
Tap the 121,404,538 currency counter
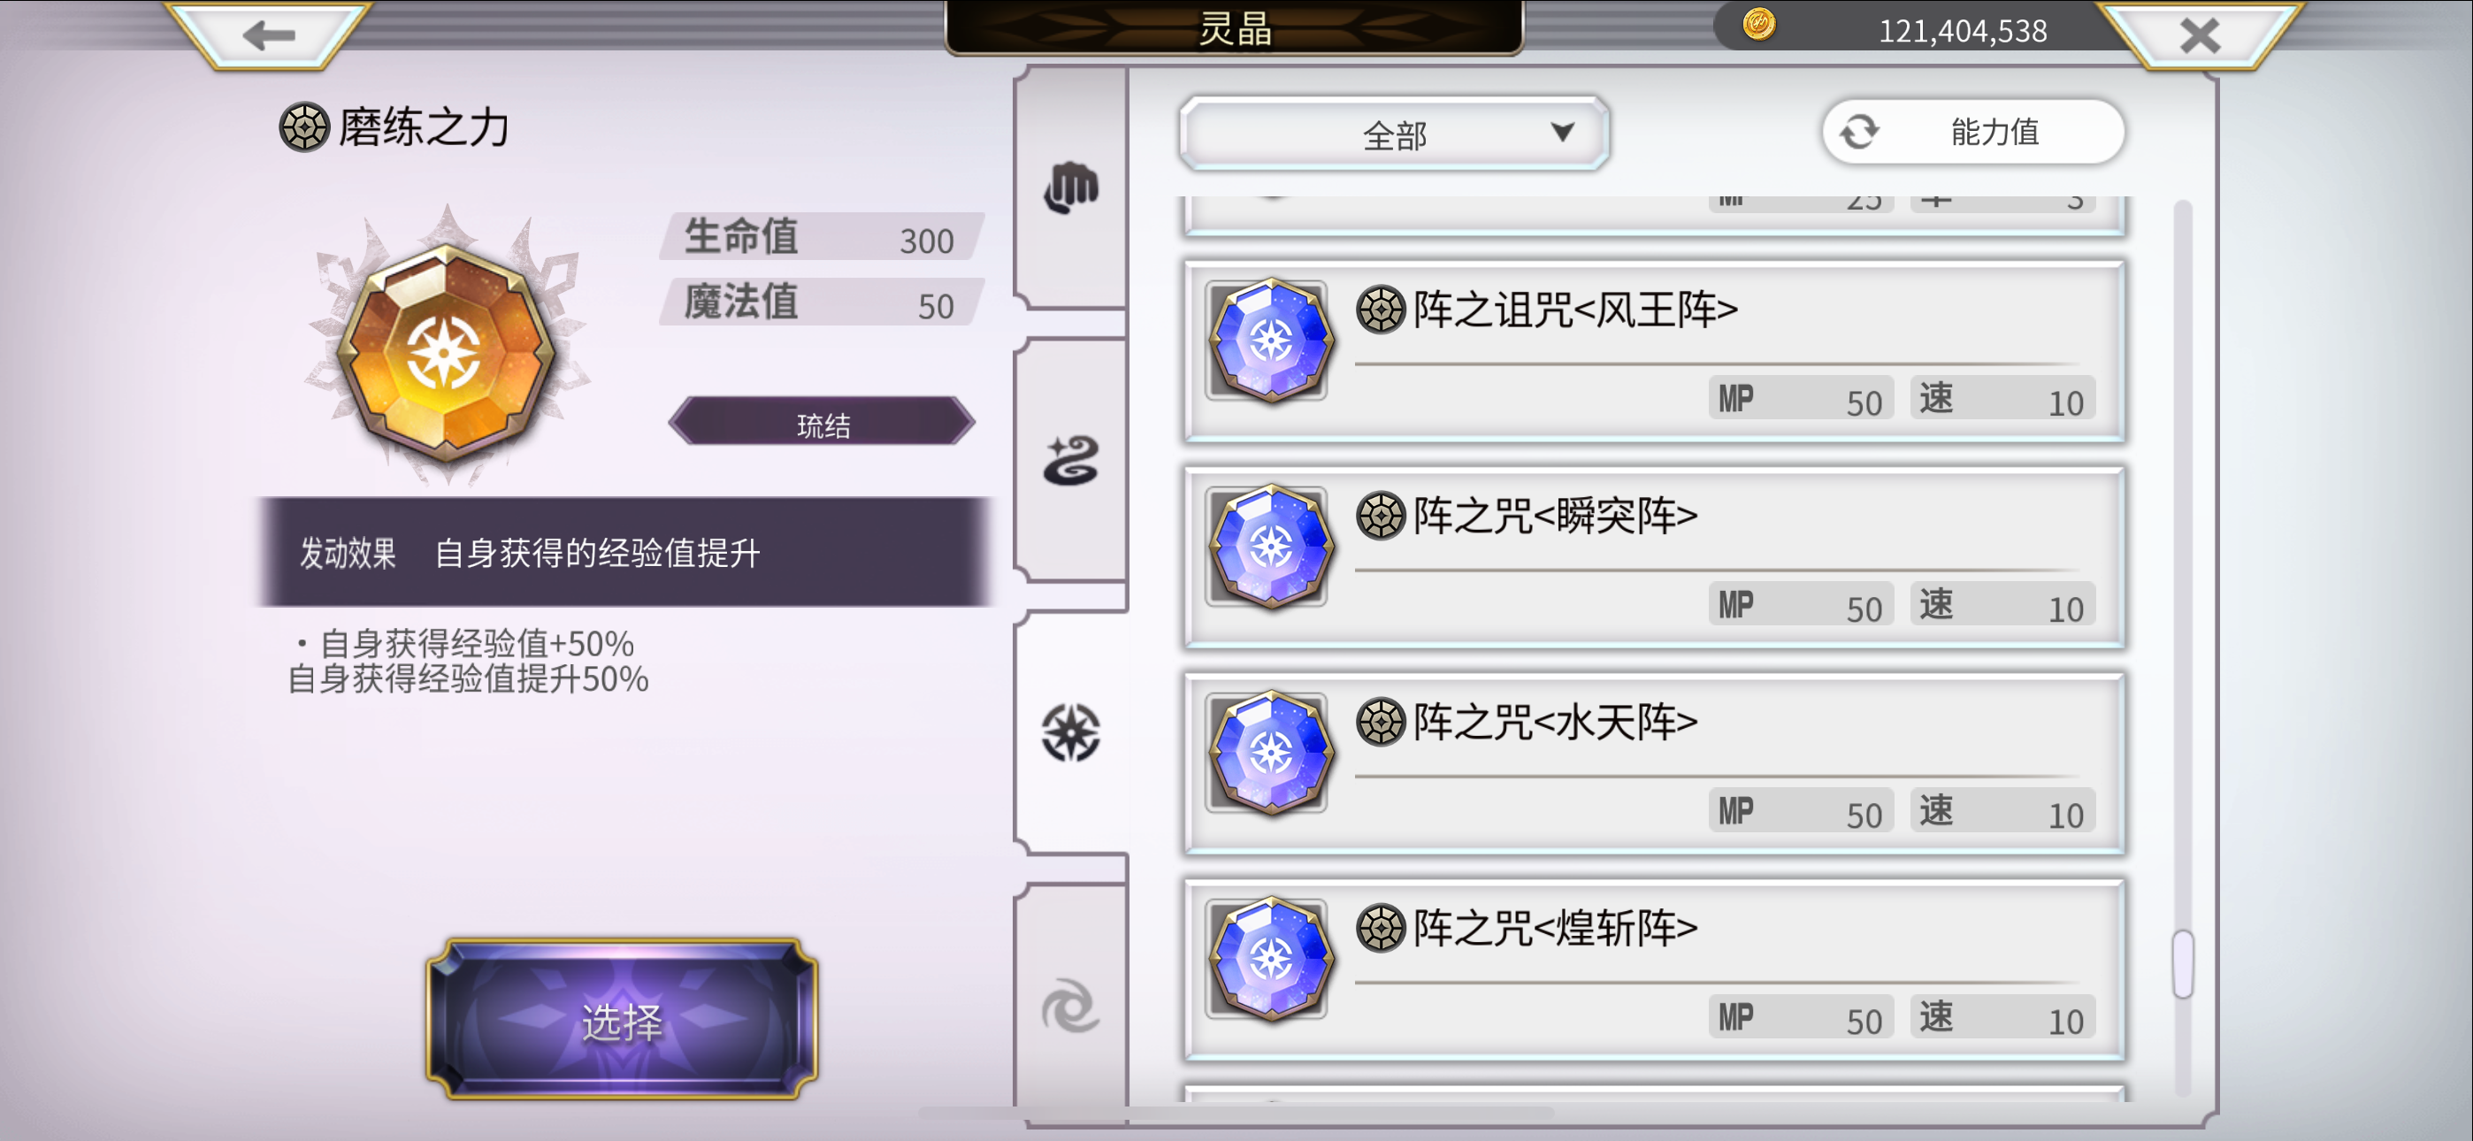click(1963, 31)
